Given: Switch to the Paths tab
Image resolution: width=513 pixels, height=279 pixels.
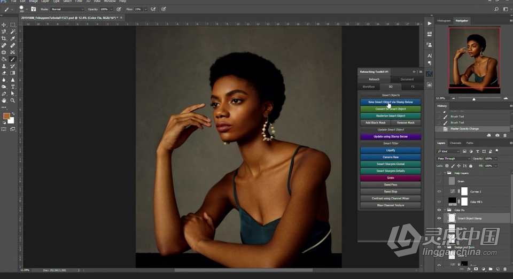Looking at the screenshot, I should pos(470,143).
